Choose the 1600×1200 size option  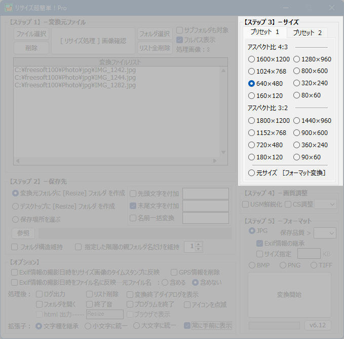click(x=252, y=59)
